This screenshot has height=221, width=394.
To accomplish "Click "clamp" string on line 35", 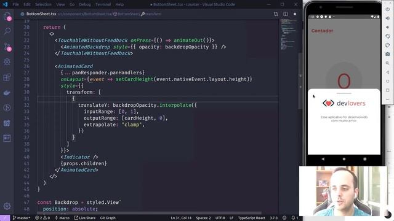I will pos(131,125).
